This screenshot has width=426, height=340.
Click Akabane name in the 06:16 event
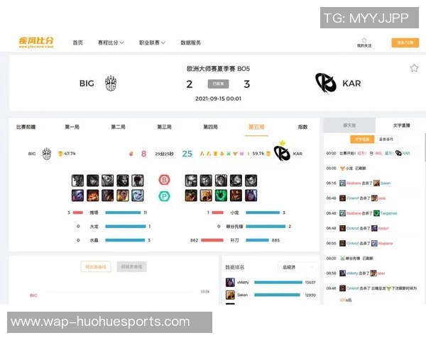(354, 183)
